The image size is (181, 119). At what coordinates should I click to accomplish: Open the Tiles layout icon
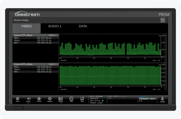tap(82, 99)
